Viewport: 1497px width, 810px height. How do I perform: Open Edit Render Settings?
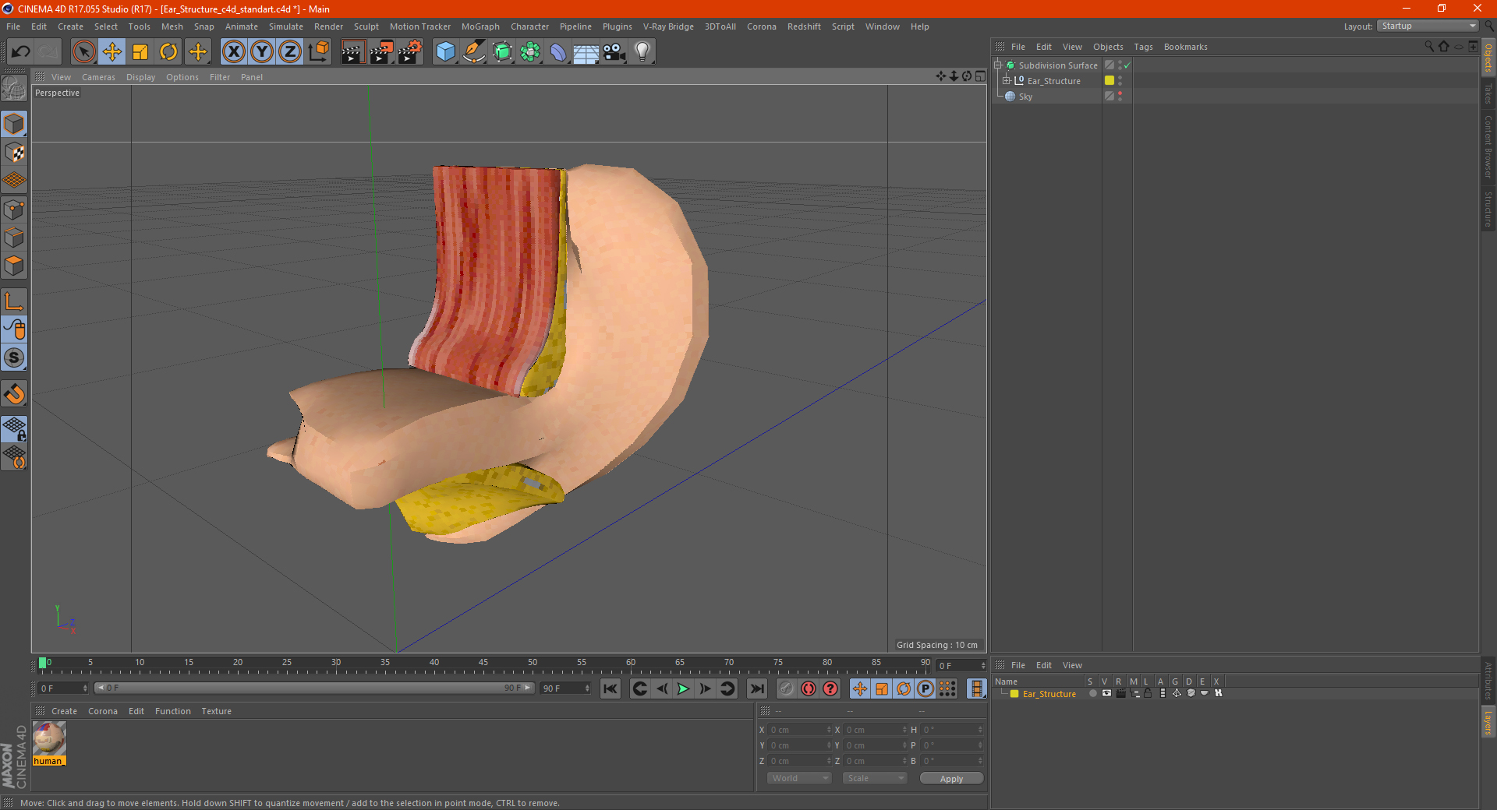[410, 52]
